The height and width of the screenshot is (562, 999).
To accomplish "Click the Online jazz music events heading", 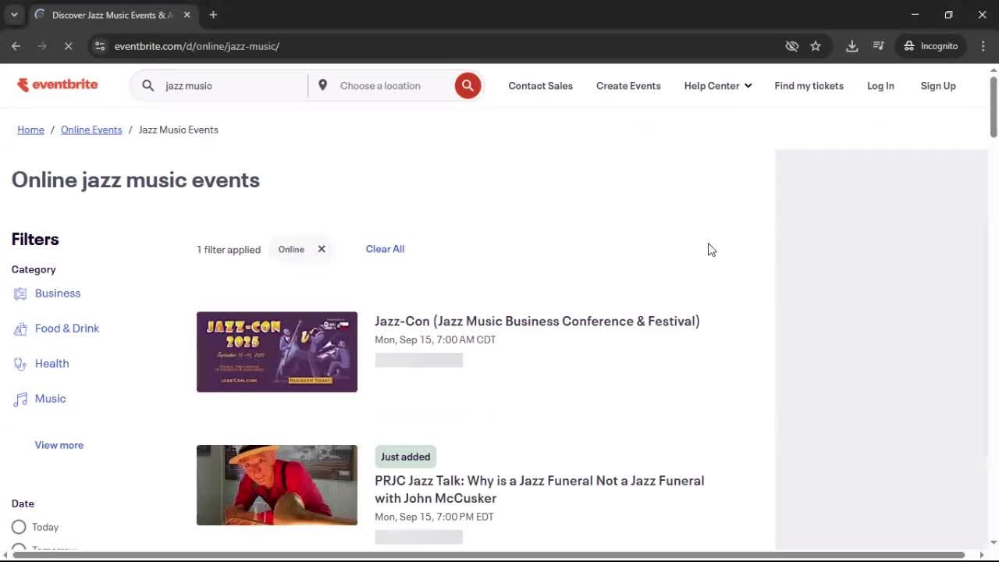I will coord(136,180).
